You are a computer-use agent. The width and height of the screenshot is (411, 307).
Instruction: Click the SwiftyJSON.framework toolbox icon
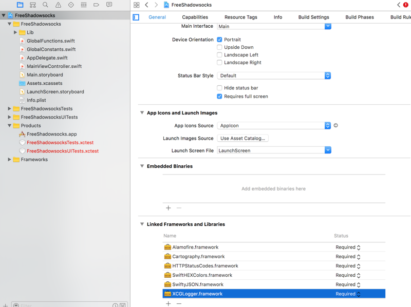(167, 284)
